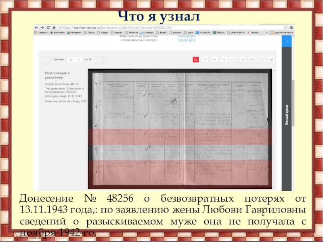Click the scanned document page image
This screenshot has width=323, height=242.
pyautogui.click(x=180, y=129)
